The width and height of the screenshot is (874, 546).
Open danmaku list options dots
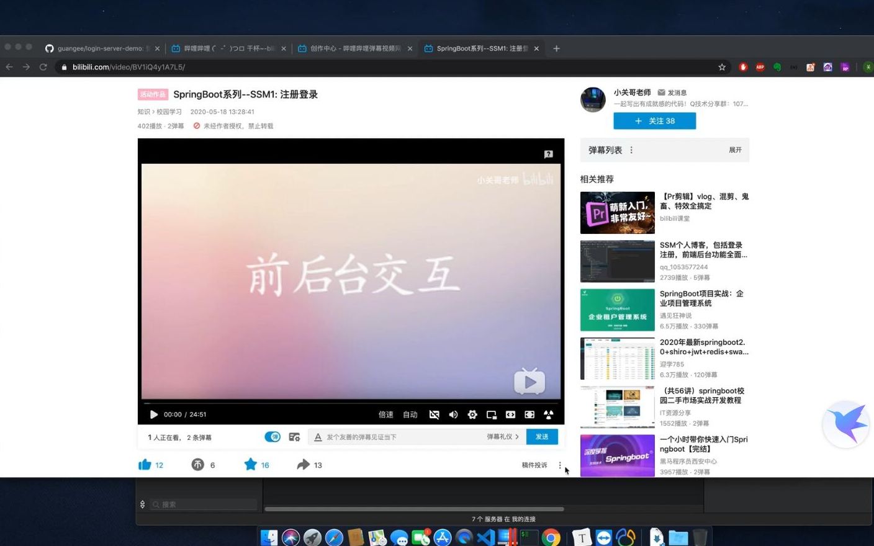coord(631,150)
